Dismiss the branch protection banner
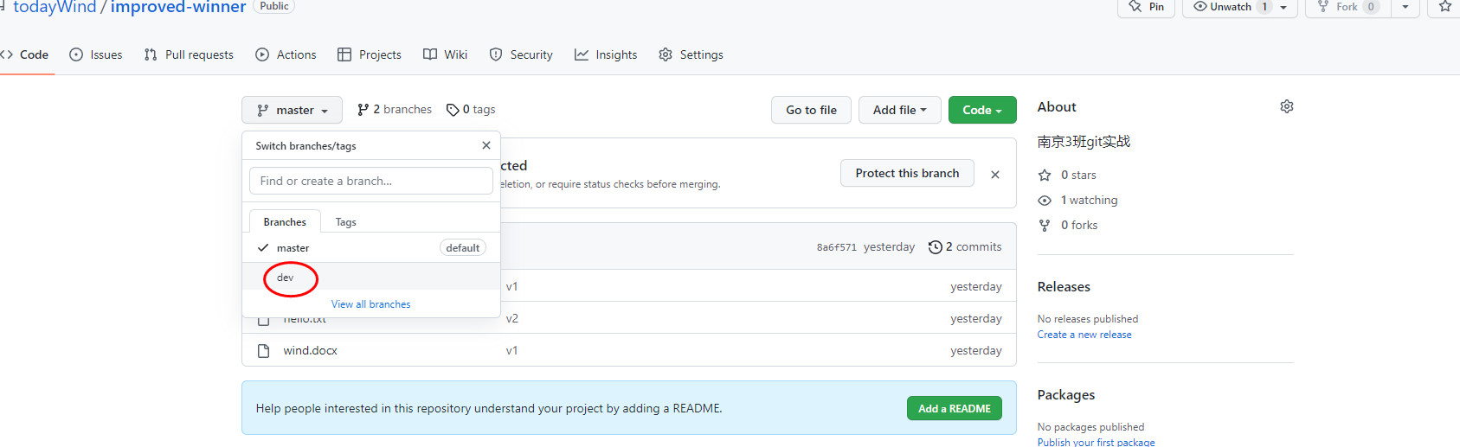 pos(995,175)
